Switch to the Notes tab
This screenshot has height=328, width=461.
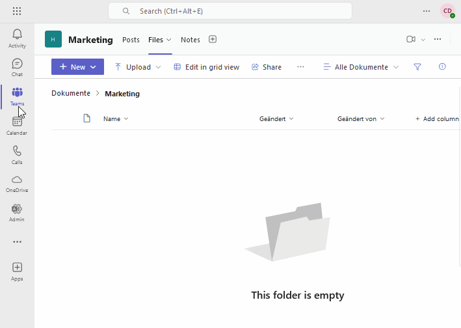click(x=191, y=40)
